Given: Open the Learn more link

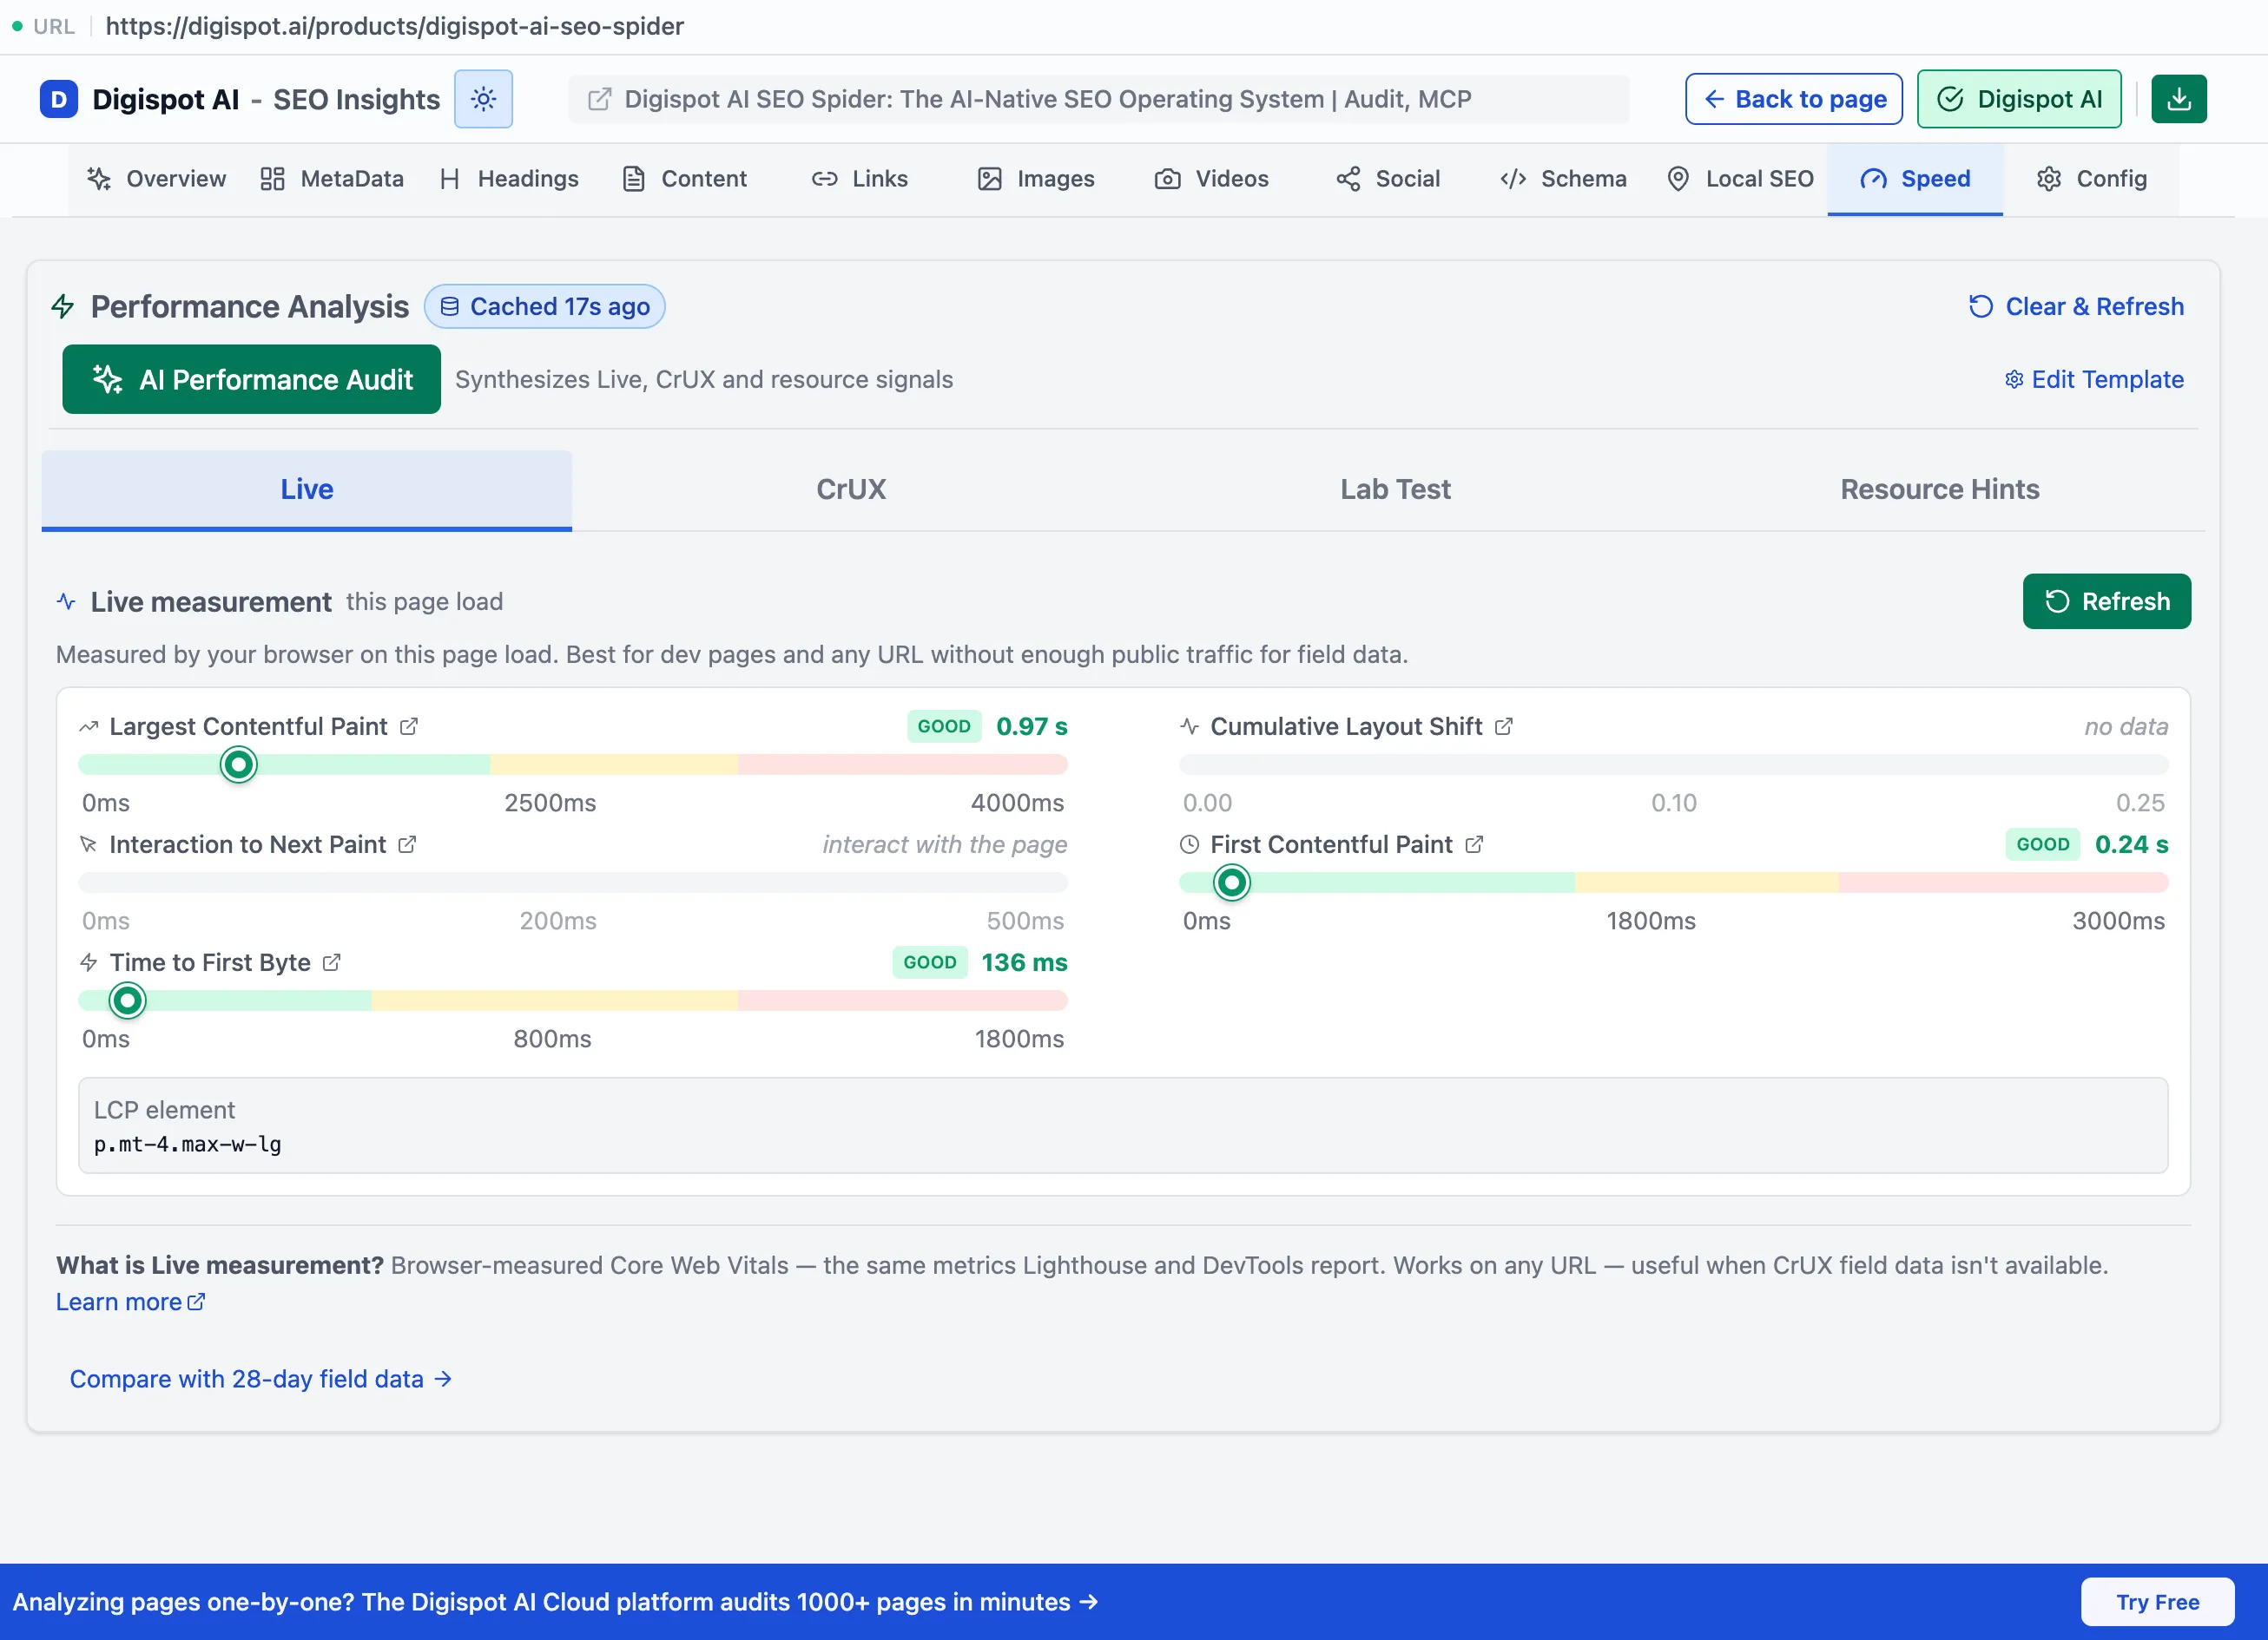Looking at the screenshot, I should point(131,1302).
